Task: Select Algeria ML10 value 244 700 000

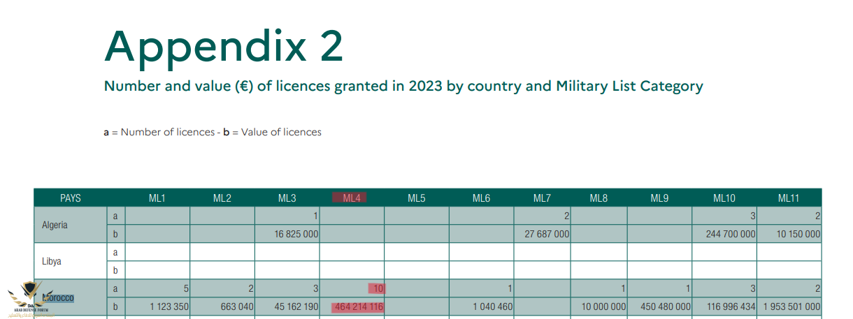Action: tap(731, 235)
